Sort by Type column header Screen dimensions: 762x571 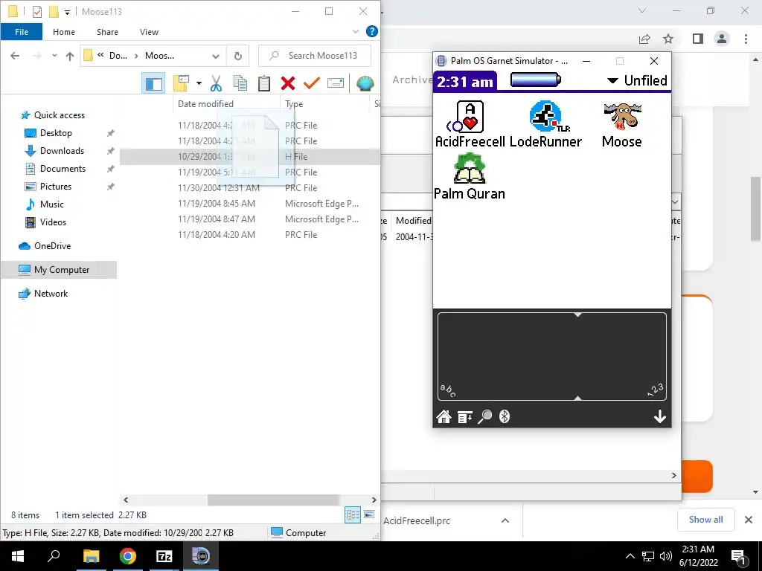(324, 104)
